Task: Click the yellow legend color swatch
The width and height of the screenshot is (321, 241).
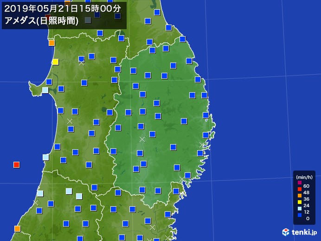Action: (x=300, y=202)
